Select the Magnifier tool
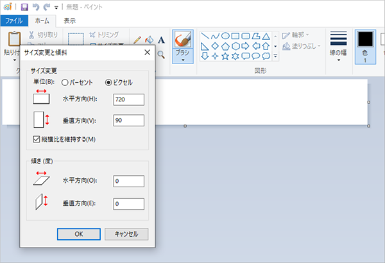 (161, 55)
